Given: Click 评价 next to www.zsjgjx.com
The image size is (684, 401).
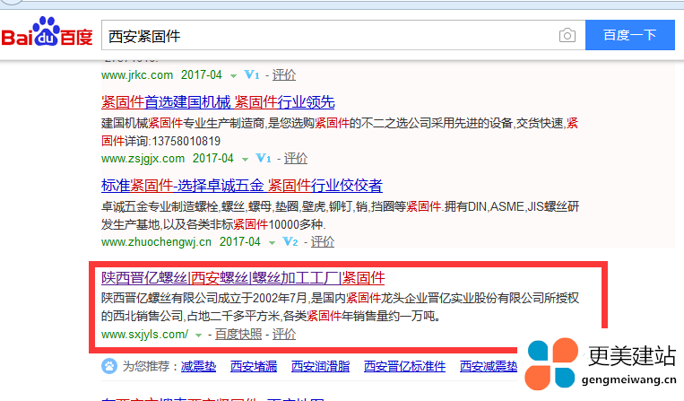Looking at the screenshot, I should pyautogui.click(x=296, y=159).
